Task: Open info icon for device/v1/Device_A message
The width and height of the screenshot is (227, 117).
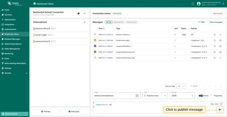Action: coord(220,35)
